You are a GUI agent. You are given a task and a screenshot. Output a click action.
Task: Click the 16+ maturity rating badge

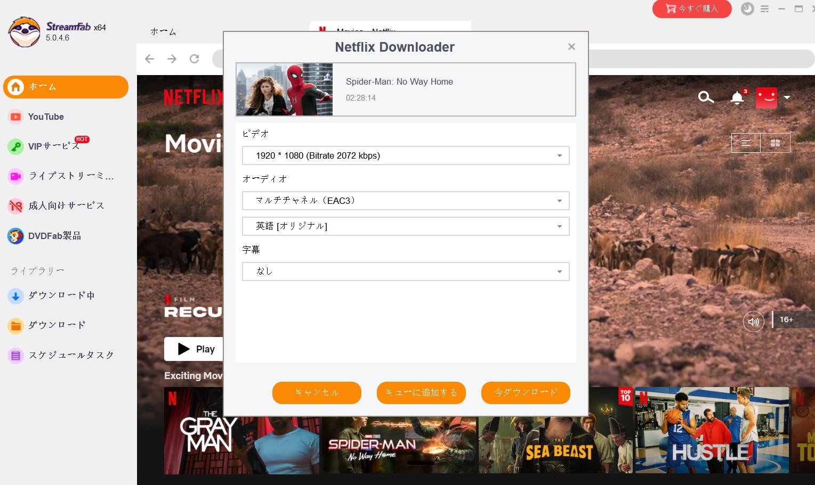(x=786, y=319)
